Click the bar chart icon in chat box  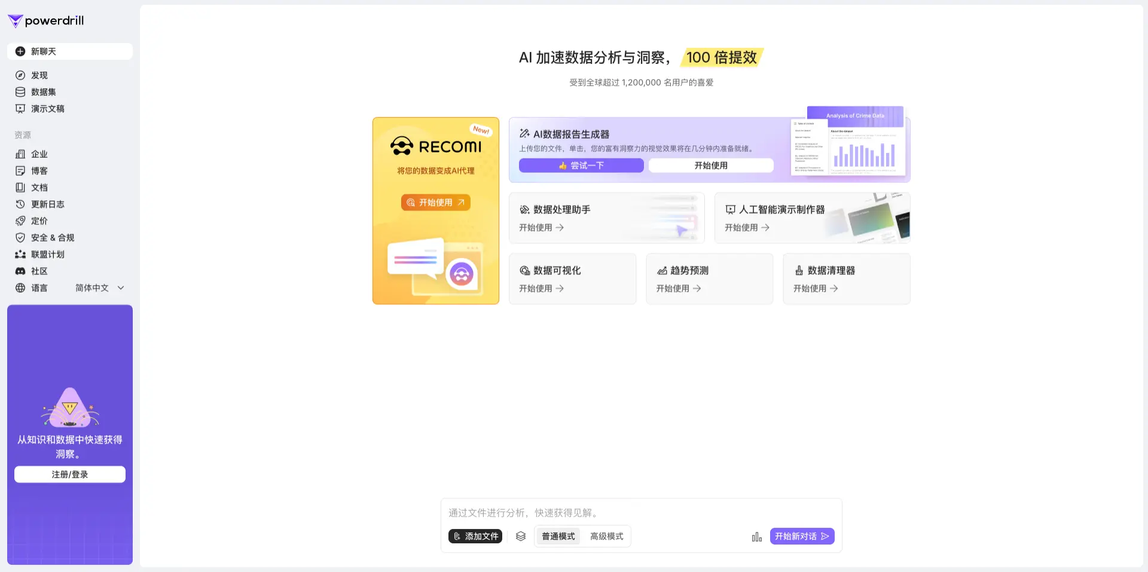[x=757, y=537]
